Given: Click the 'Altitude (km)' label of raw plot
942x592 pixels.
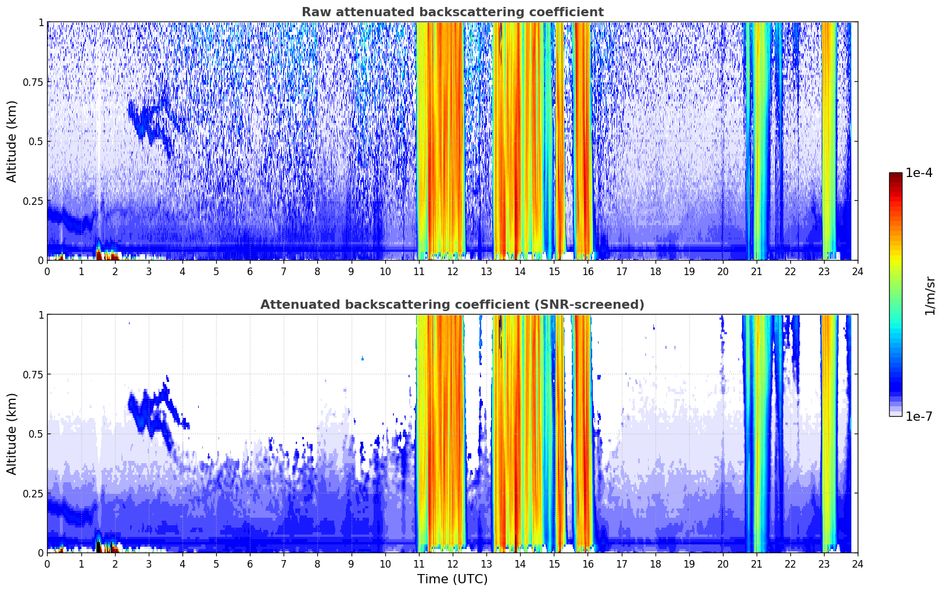Looking at the screenshot, I should tap(12, 141).
